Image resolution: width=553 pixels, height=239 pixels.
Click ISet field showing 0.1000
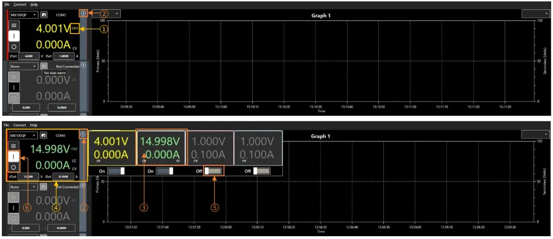pos(64,176)
